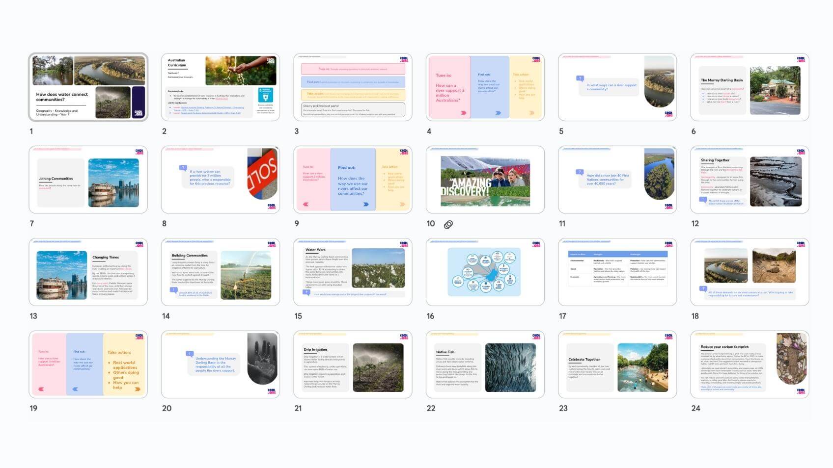The height and width of the screenshot is (468, 833).
Task: Open 'Reduce your carbon footprint' slide
Action: point(749,364)
